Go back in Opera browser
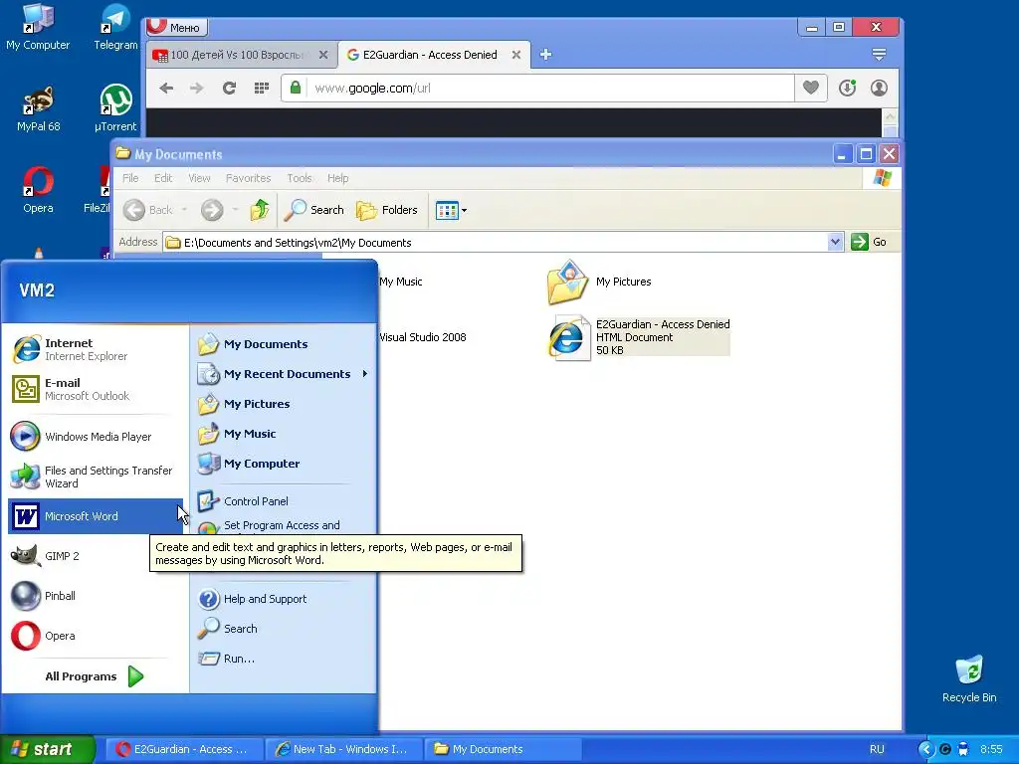This screenshot has height=764, width=1019. (166, 89)
